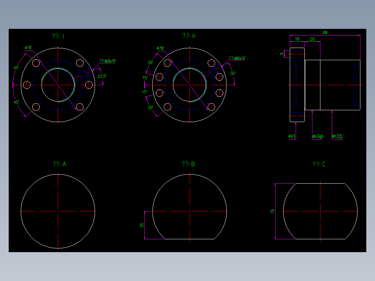Select the ø63 toleranced label beside ø63g6

pos(337,136)
